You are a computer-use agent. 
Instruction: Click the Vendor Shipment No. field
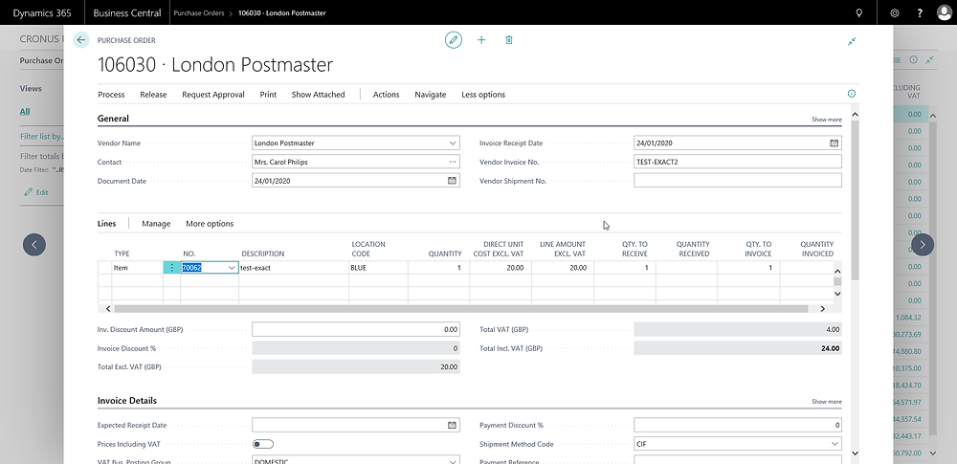tap(737, 181)
